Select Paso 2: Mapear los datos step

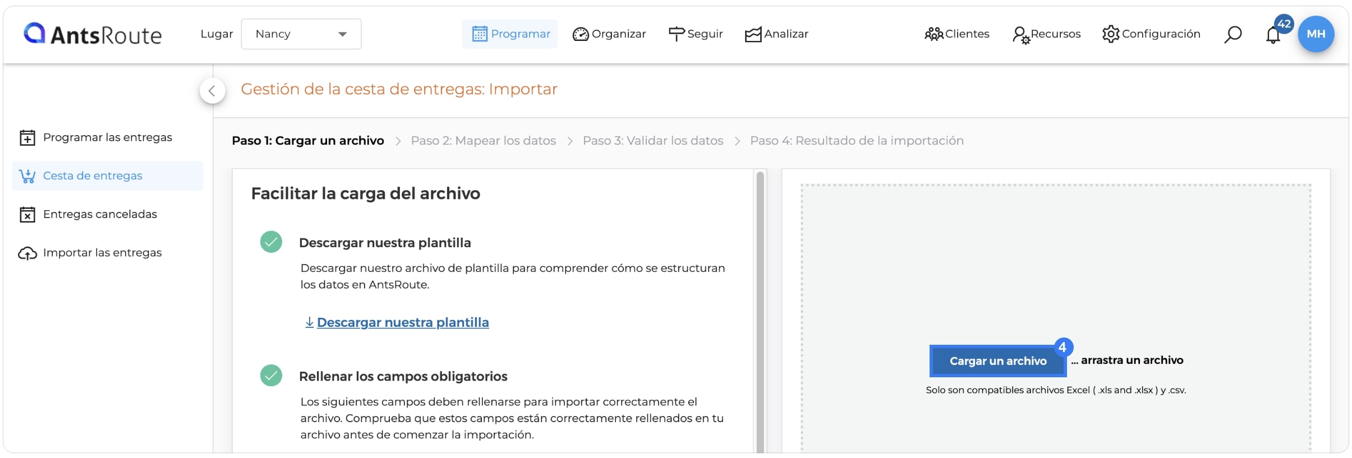pos(484,141)
